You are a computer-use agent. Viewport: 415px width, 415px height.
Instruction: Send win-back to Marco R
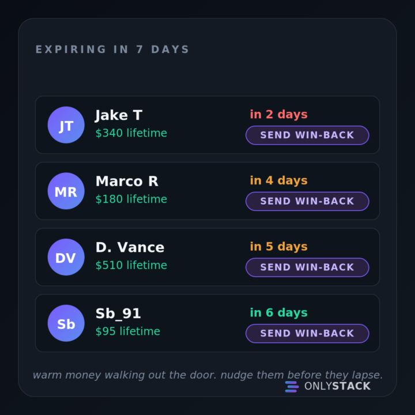307,201
